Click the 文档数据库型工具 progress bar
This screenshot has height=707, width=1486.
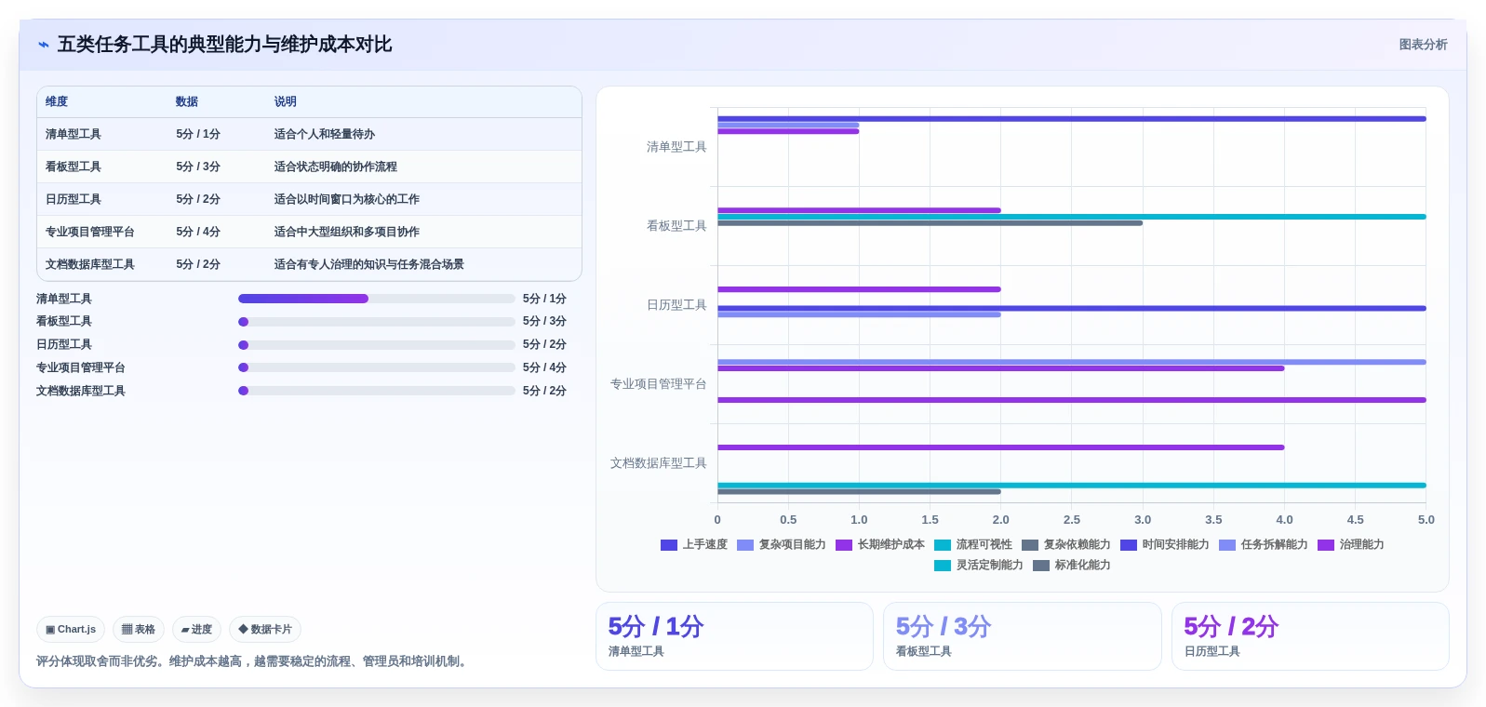coord(376,391)
